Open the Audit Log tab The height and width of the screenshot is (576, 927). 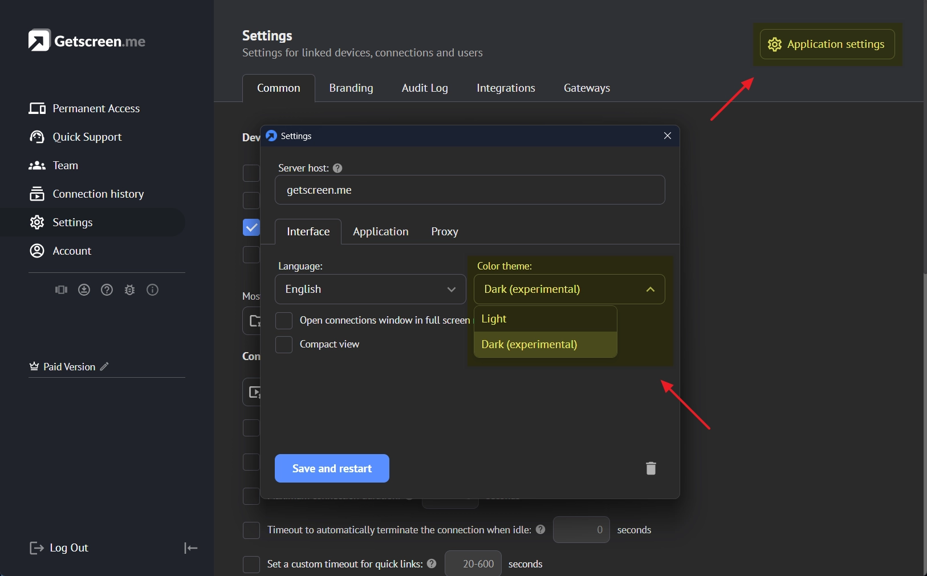coord(425,88)
